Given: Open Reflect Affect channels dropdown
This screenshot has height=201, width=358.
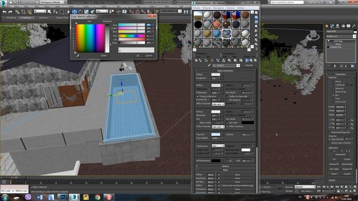Looking at the screenshot, I should point(218,104).
